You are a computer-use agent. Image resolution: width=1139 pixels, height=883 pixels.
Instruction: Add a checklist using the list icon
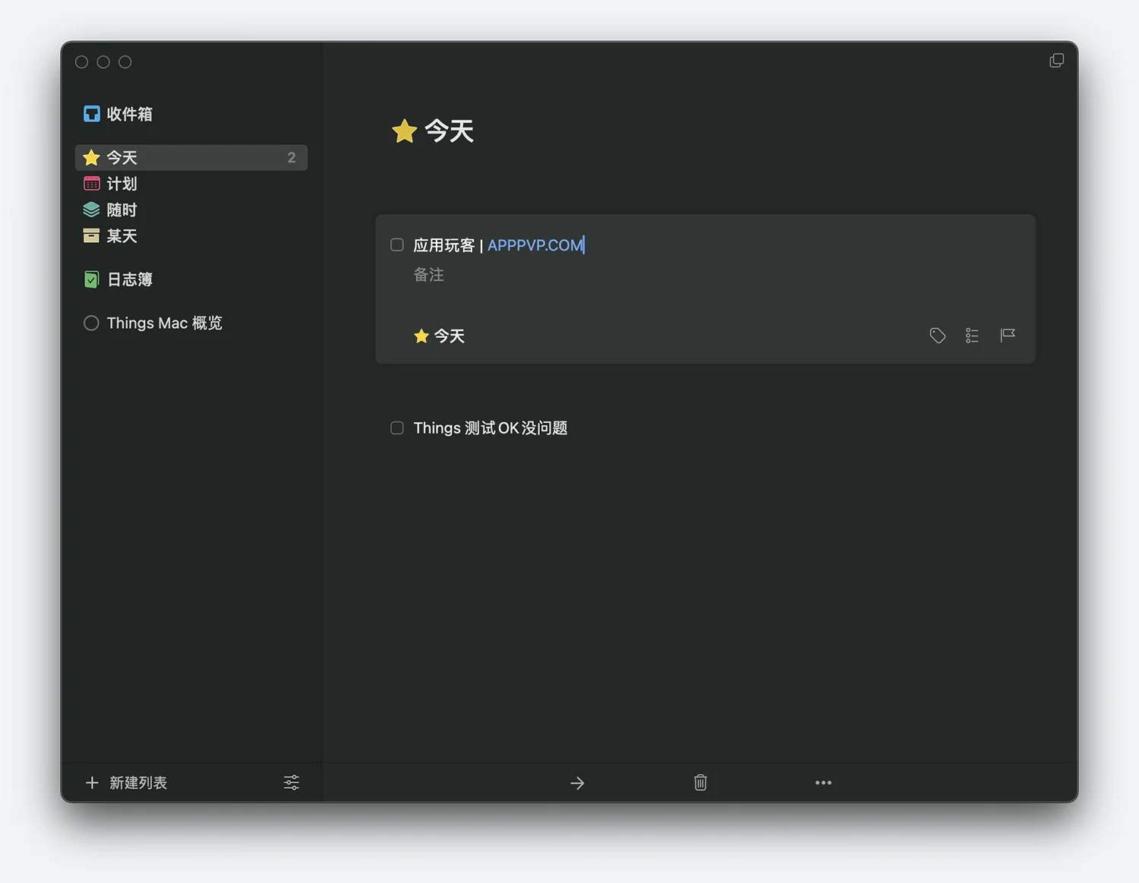pyautogui.click(x=972, y=336)
